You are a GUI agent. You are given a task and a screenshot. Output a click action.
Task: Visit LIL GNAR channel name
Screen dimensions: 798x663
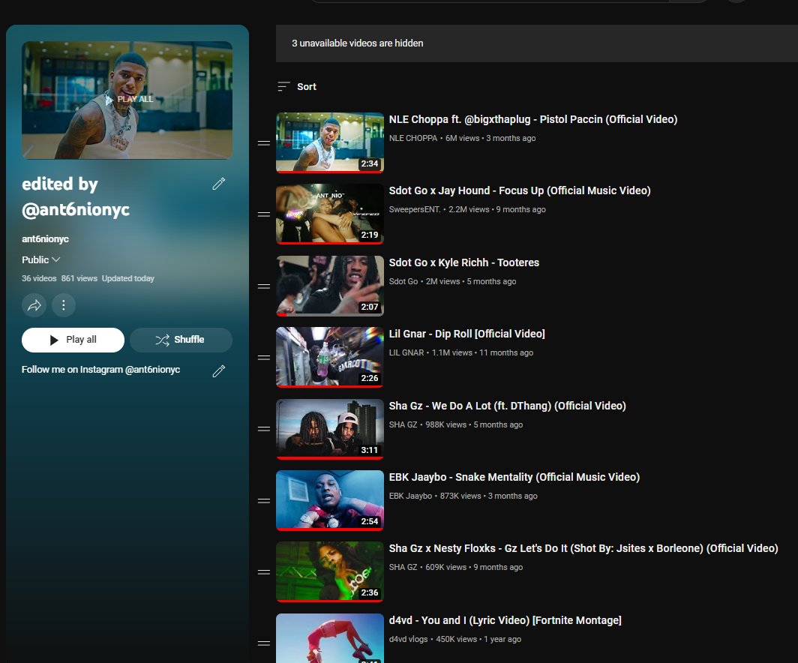pyautogui.click(x=406, y=352)
